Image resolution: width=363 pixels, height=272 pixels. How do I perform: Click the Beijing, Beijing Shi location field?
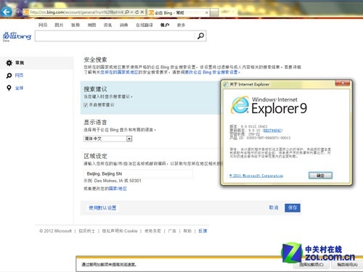(139, 174)
